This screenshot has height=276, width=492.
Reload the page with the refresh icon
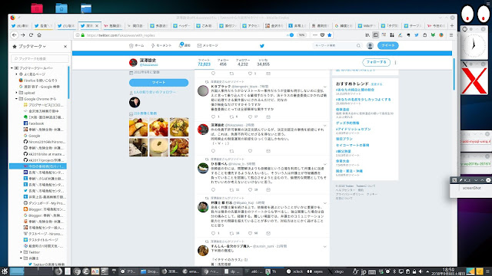click(31, 35)
